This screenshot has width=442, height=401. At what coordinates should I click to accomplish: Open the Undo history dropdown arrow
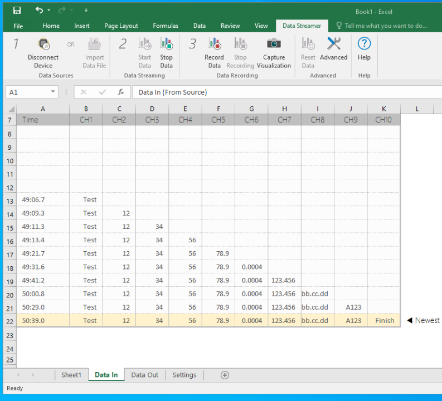coord(49,11)
